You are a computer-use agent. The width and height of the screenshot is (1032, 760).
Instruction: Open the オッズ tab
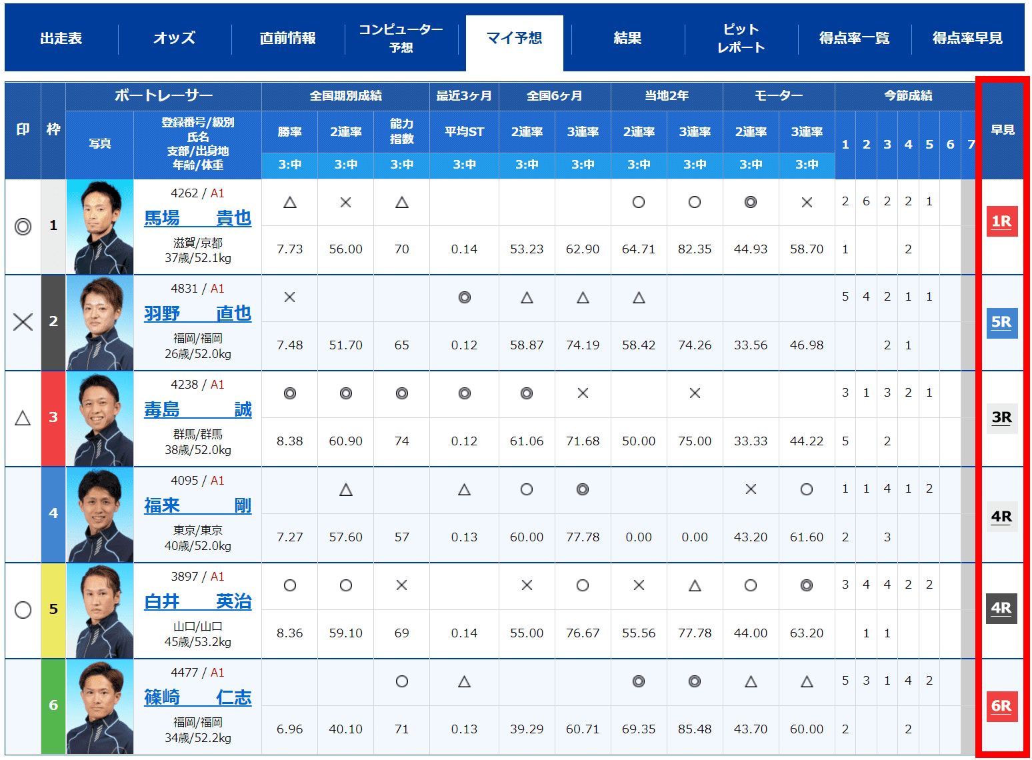(174, 38)
